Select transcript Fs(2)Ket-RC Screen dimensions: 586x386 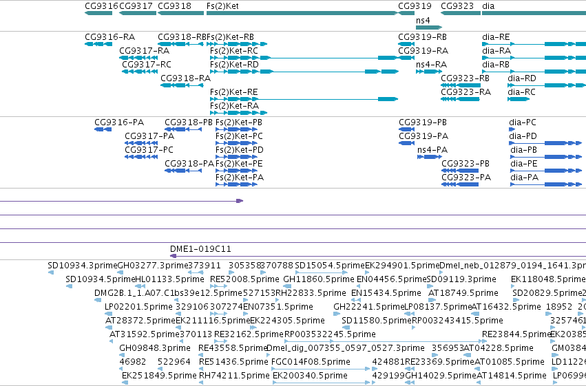[304, 58]
